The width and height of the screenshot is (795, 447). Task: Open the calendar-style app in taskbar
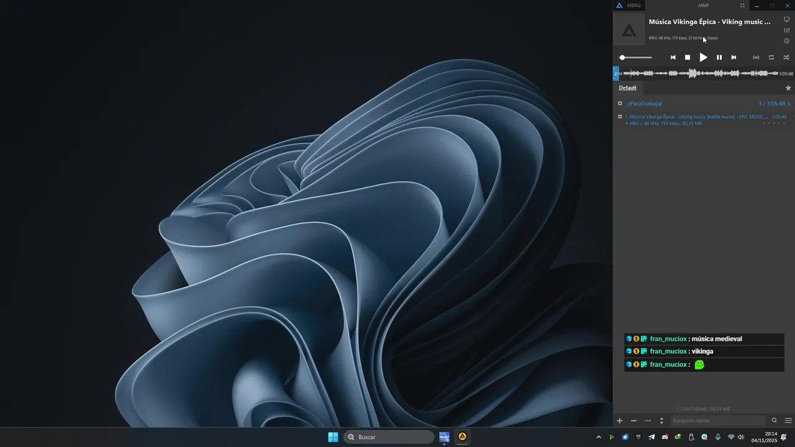pyautogui.click(x=444, y=437)
